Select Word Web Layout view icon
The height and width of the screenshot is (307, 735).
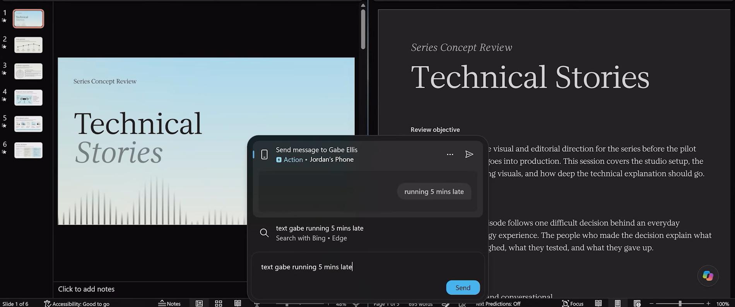[x=637, y=304]
